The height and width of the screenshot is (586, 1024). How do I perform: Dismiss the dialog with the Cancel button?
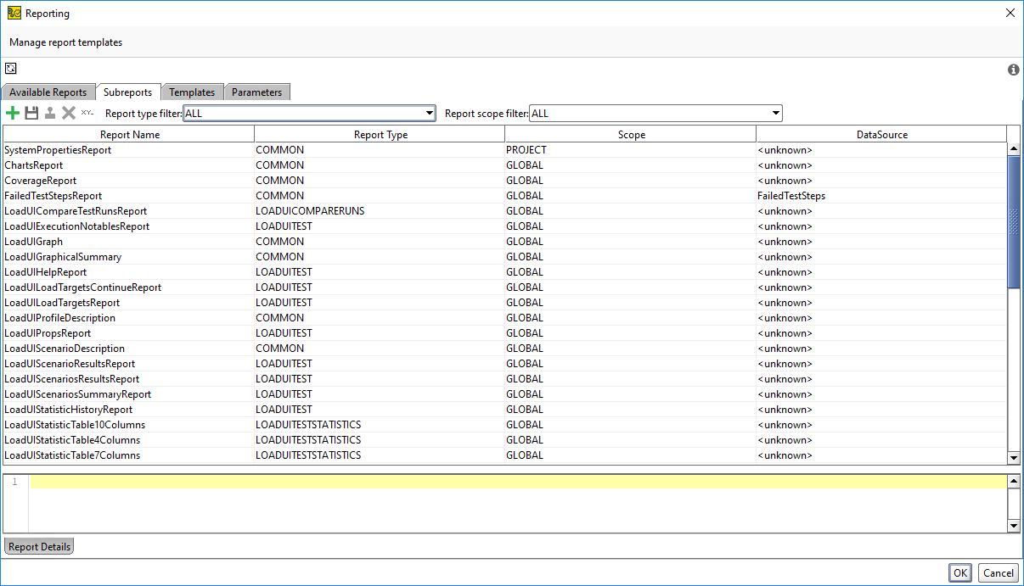[x=998, y=572]
